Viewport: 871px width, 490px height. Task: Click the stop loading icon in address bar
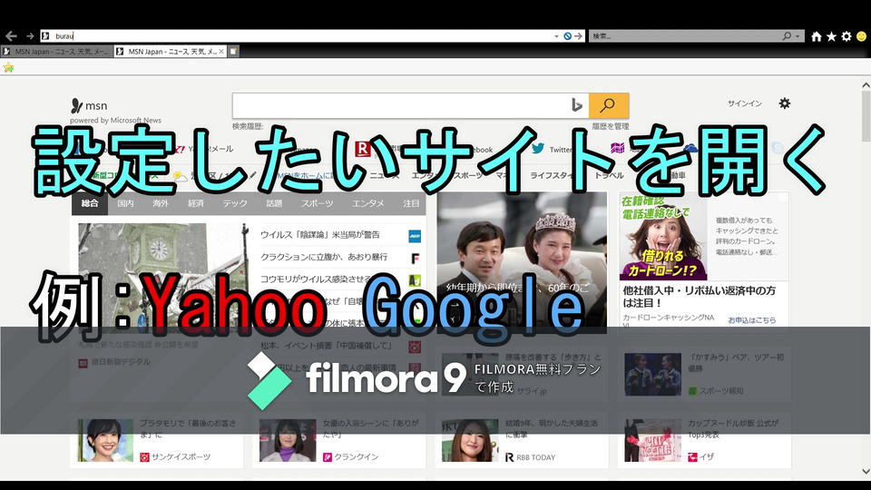click(x=567, y=36)
